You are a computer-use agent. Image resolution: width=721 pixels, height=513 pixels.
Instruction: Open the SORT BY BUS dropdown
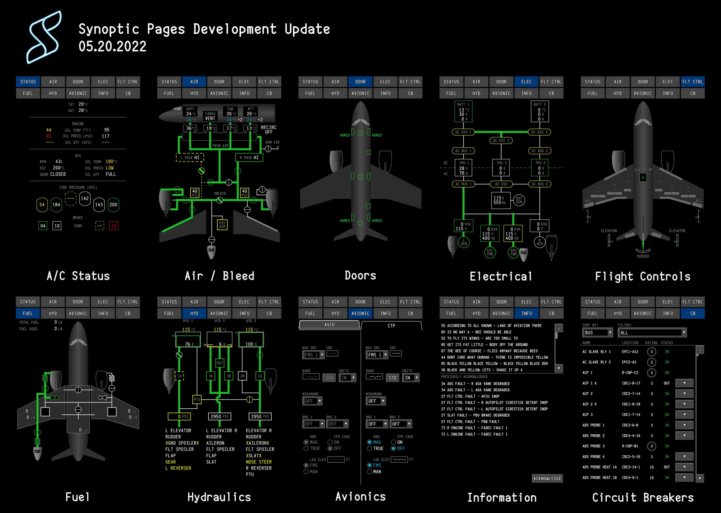pyautogui.click(x=597, y=333)
